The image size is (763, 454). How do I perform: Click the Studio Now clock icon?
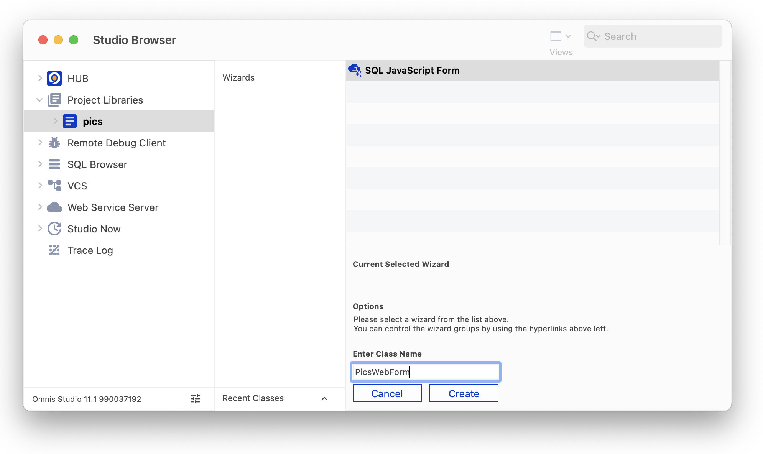pyautogui.click(x=54, y=229)
